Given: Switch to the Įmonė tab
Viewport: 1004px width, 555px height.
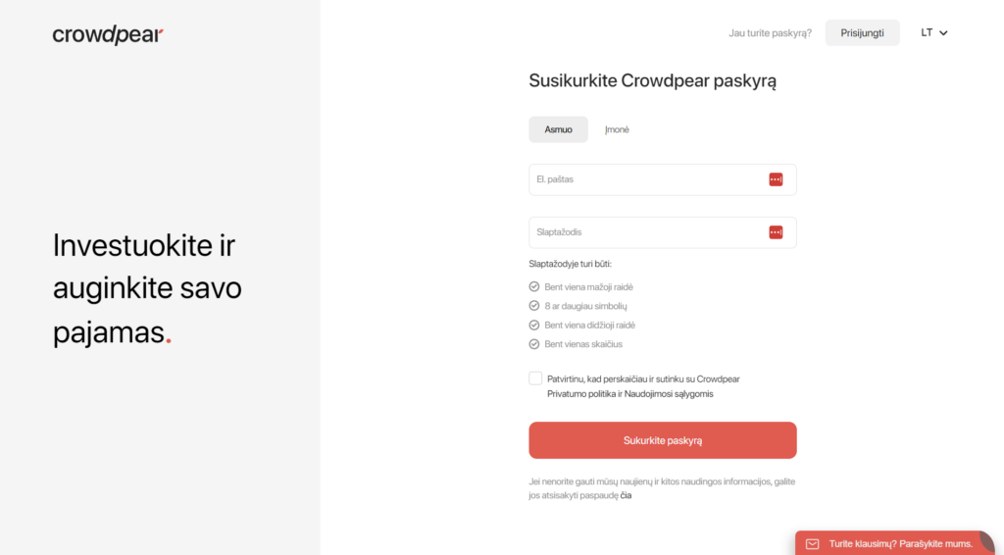Looking at the screenshot, I should coord(617,129).
